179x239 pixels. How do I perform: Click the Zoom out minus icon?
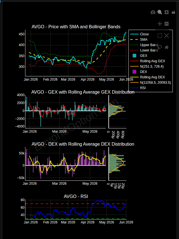point(167,24)
